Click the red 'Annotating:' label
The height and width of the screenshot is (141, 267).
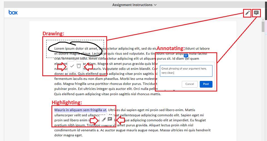170,49
